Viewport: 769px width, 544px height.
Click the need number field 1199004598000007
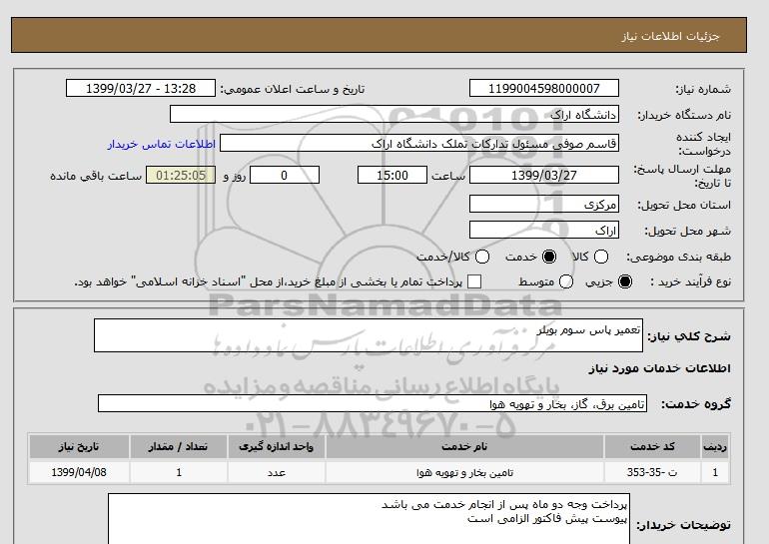pyautogui.click(x=544, y=88)
